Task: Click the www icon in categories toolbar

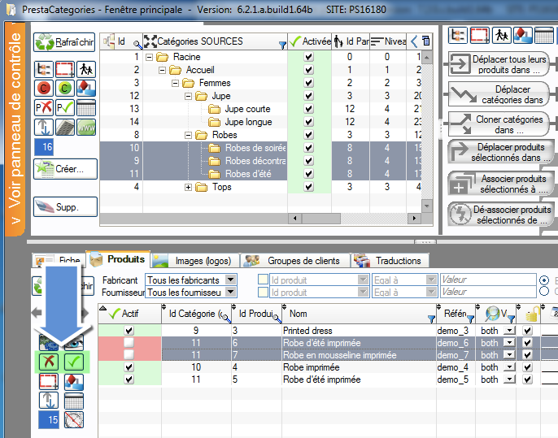Action: (x=86, y=128)
